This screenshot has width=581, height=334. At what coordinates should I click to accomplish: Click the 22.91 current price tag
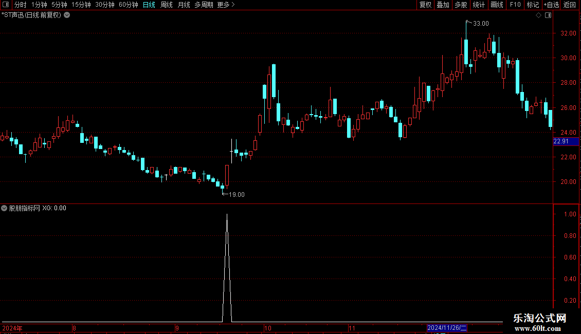click(566, 141)
